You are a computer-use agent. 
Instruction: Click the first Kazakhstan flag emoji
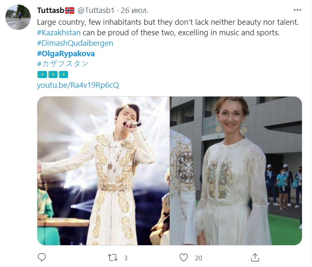point(42,75)
